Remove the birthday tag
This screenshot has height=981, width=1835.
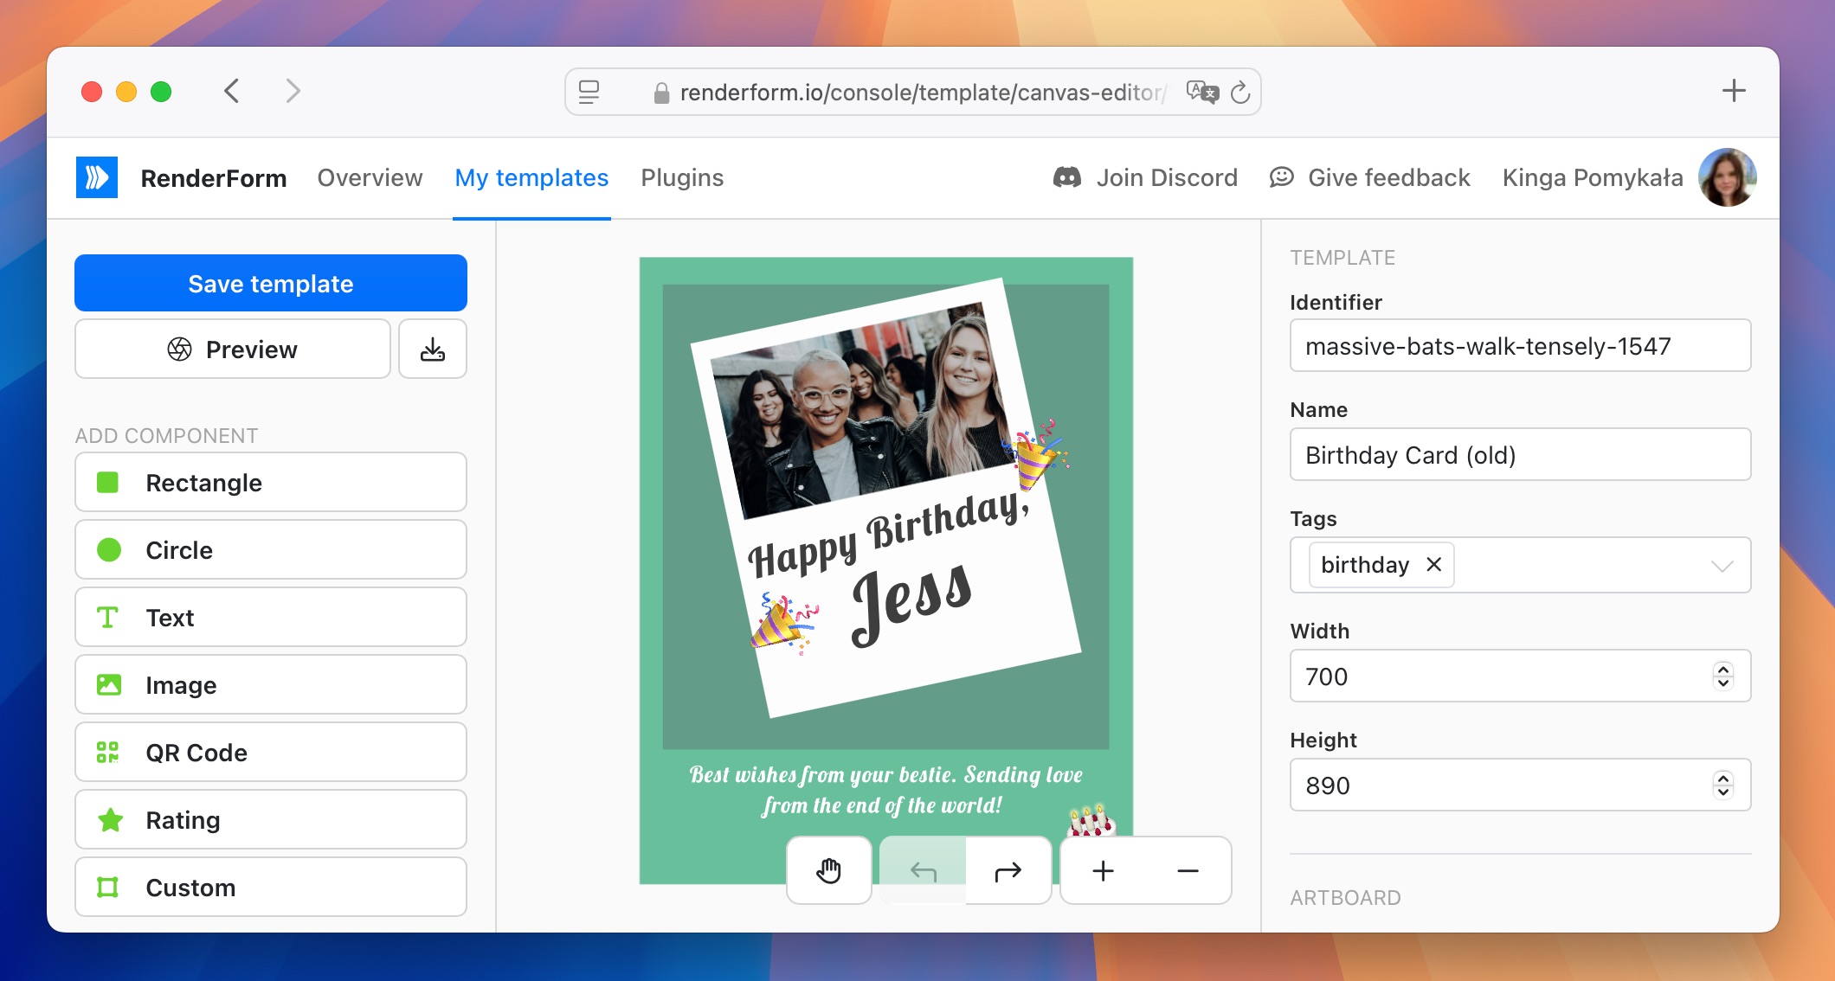(1434, 564)
